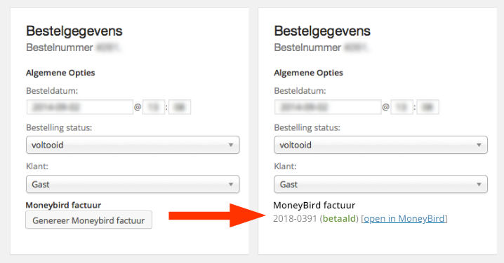Focus the right panel's Besteldatum date field
The height and width of the screenshot is (263, 504).
tap(328, 107)
